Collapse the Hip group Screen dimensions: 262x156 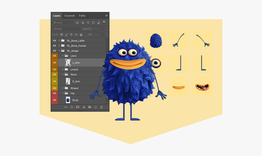point(63,93)
